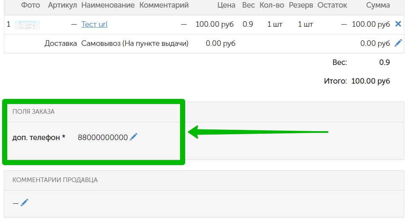Click the Резерв column header
This screenshot has height=222, width=409.
(301, 5)
